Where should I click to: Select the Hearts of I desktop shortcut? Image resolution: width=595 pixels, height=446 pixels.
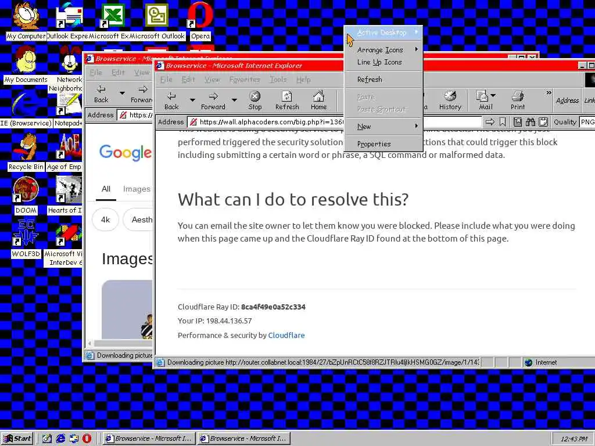tap(65, 196)
